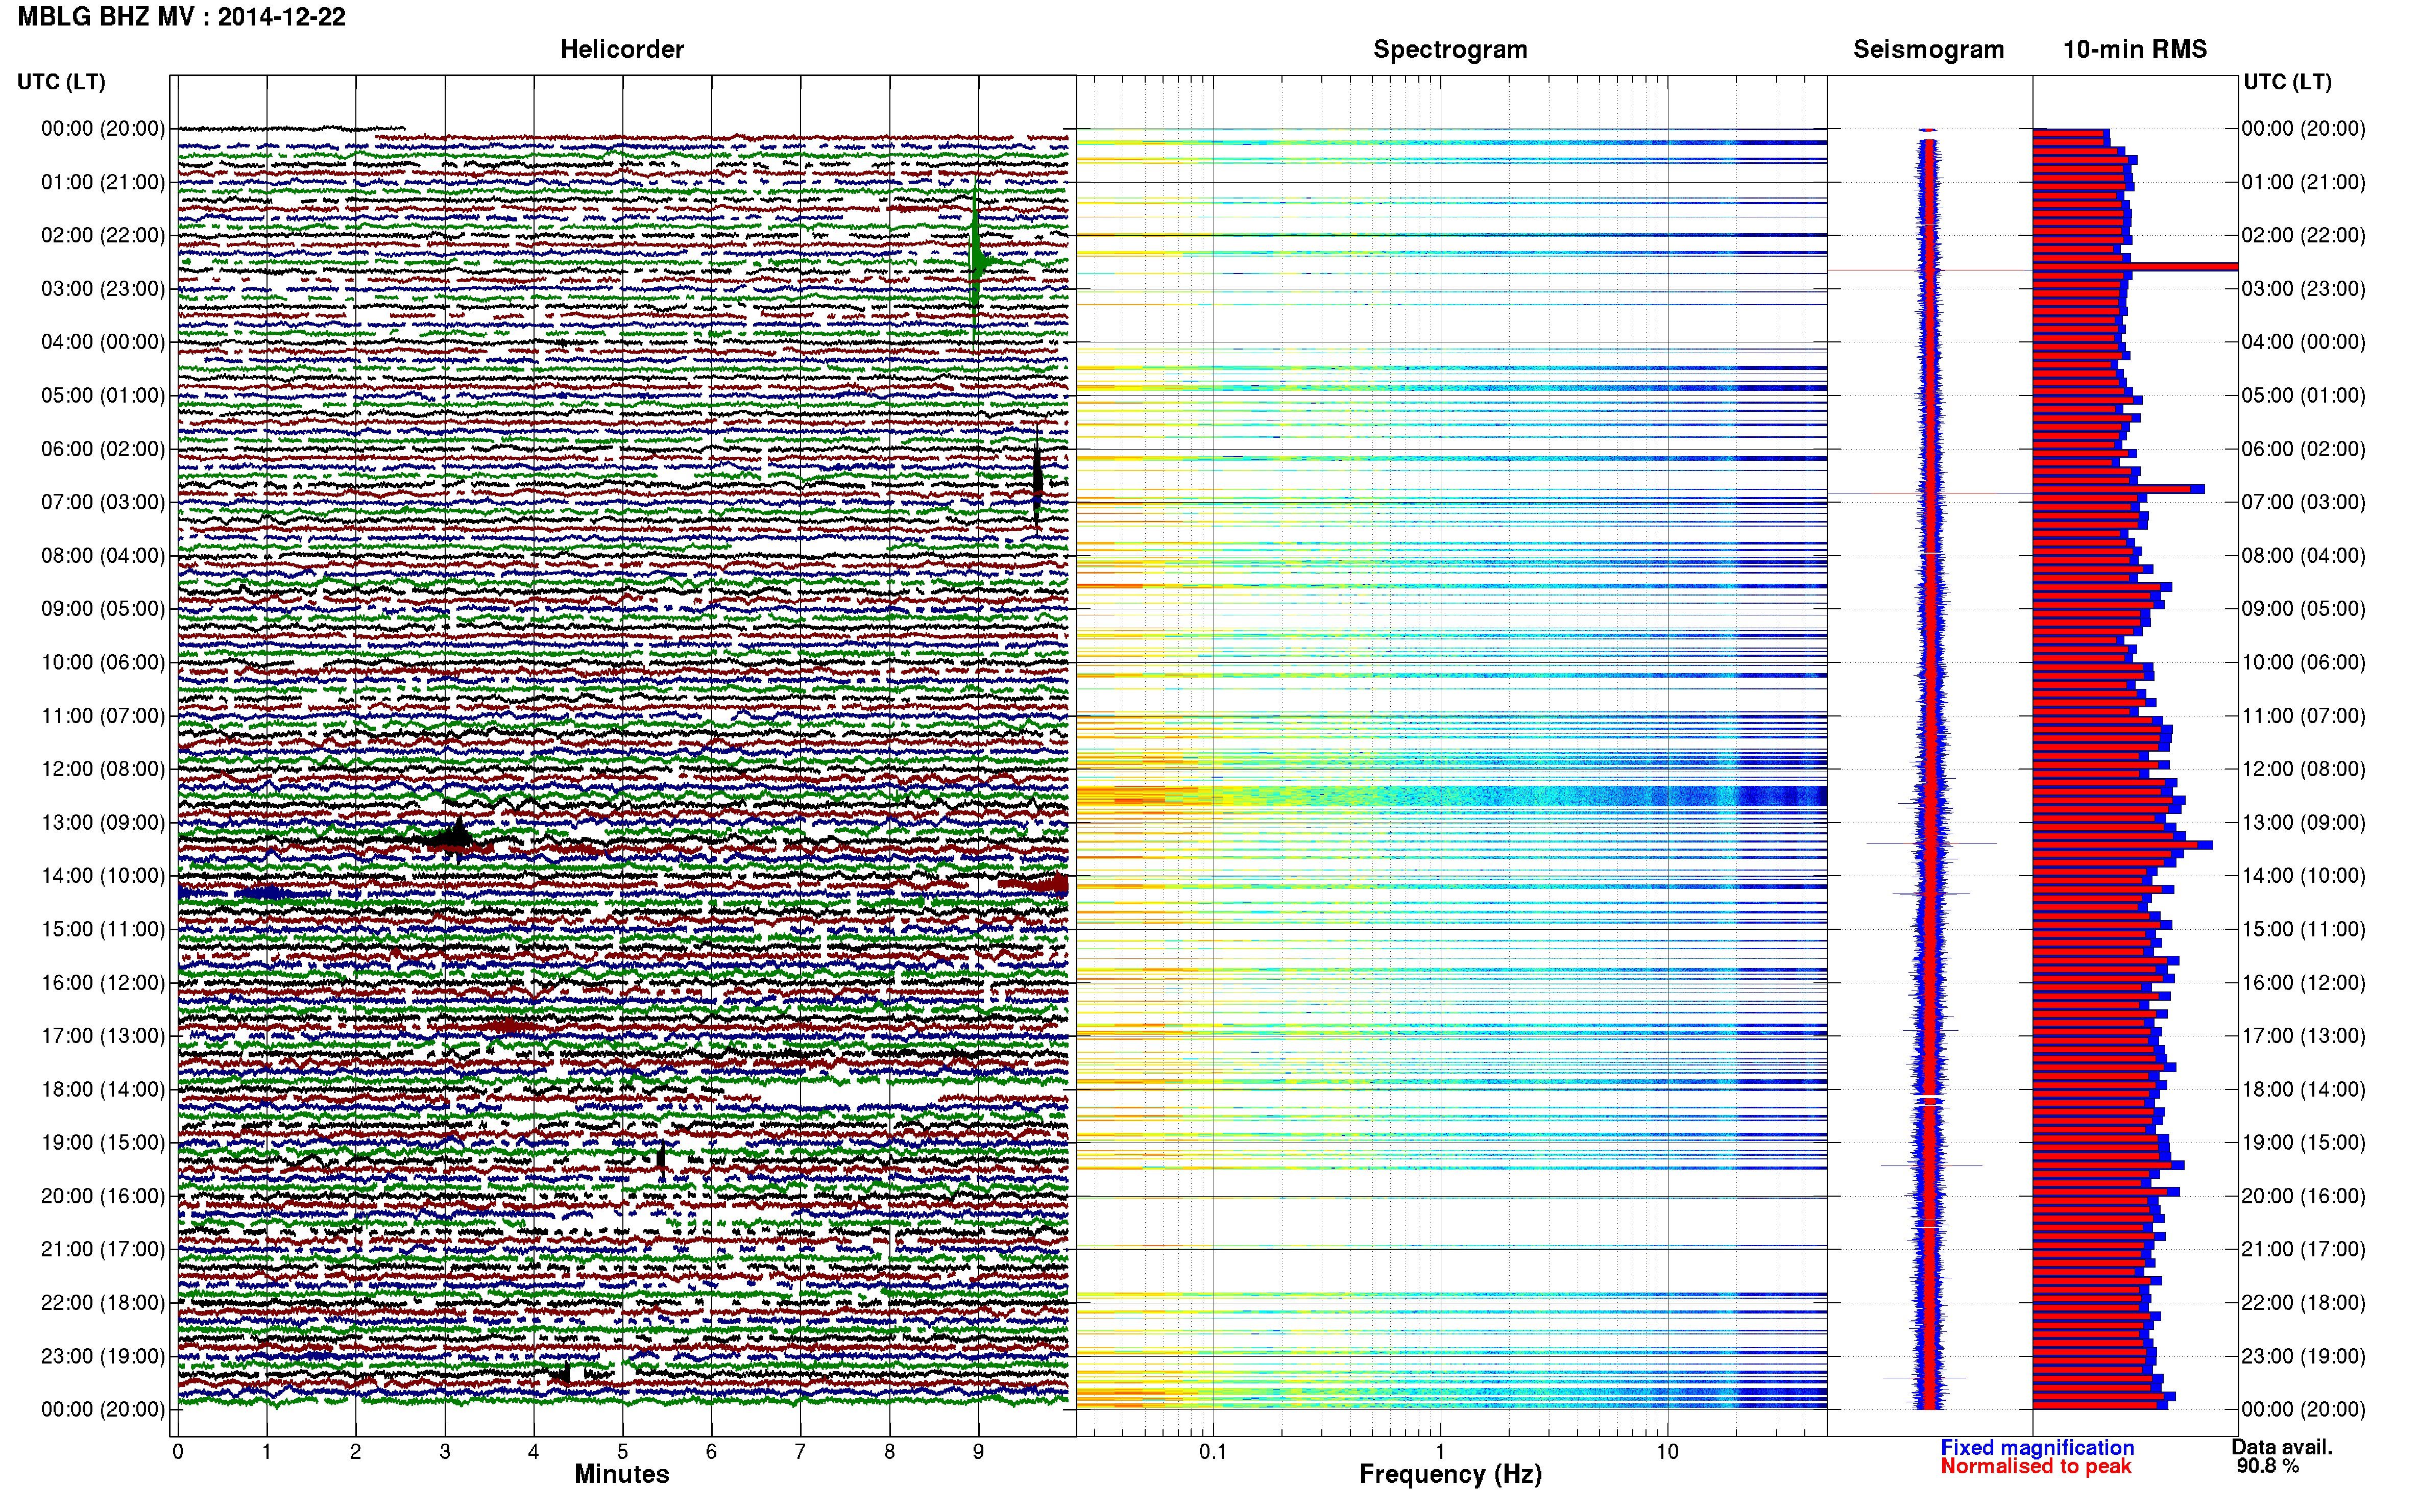Screen dimensions: 2420x1512
Task: Click the plot title 'MBLG BHZ MV : 2014-12-22'
Action: tap(182, 17)
